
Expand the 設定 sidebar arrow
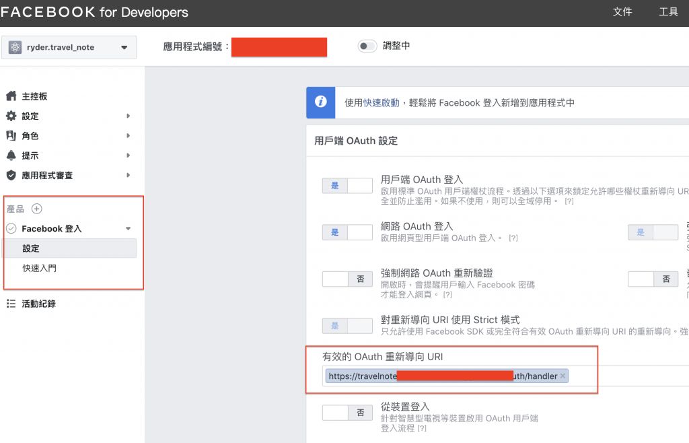click(x=129, y=116)
